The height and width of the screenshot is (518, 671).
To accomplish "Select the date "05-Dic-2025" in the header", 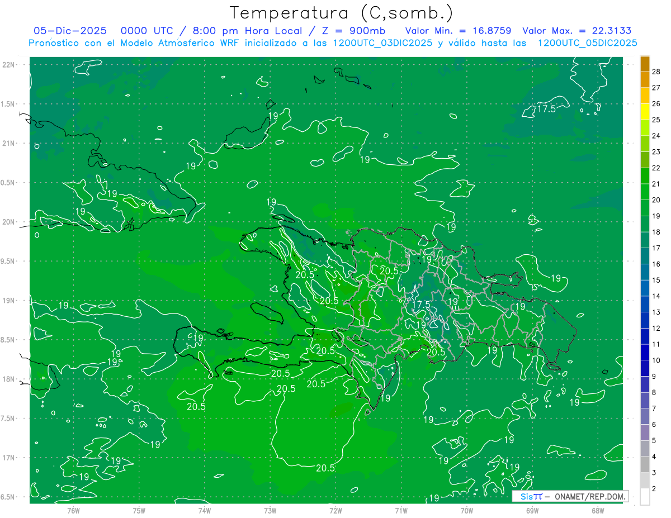I will pos(70,31).
